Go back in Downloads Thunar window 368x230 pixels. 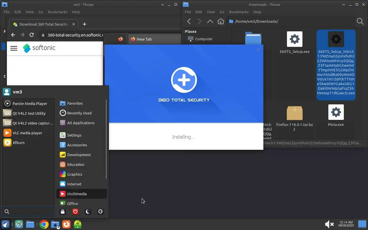189,21
